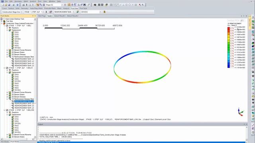Pin the Post-Works panel using pin icon
Viewport: 255px width, 143px height.
33,16
